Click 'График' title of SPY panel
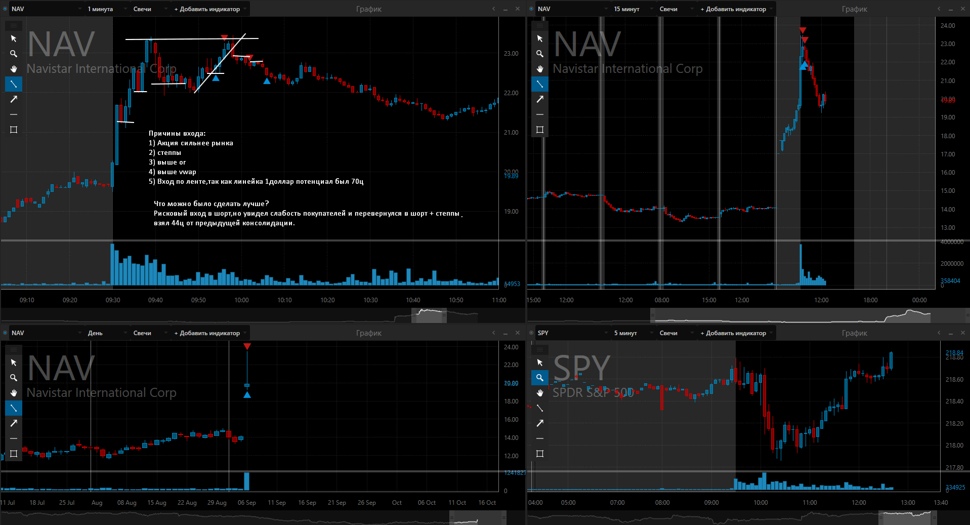 (855, 333)
